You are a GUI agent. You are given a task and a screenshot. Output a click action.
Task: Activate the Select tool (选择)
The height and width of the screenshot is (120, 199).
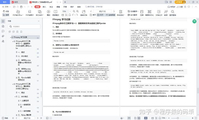(6, 15)
